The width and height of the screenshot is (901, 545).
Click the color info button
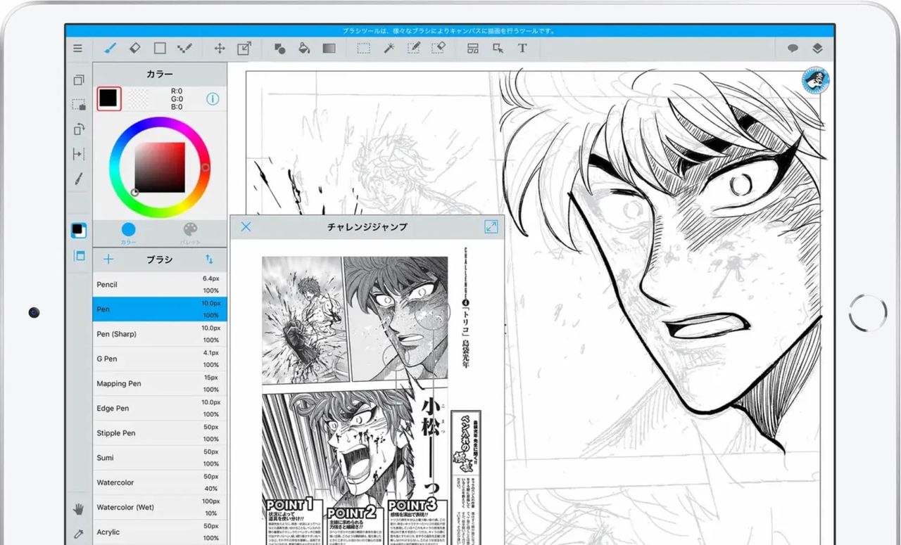pos(213,99)
